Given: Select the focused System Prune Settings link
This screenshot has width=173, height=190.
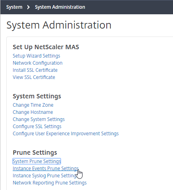Looking at the screenshot, I should click(37, 161).
